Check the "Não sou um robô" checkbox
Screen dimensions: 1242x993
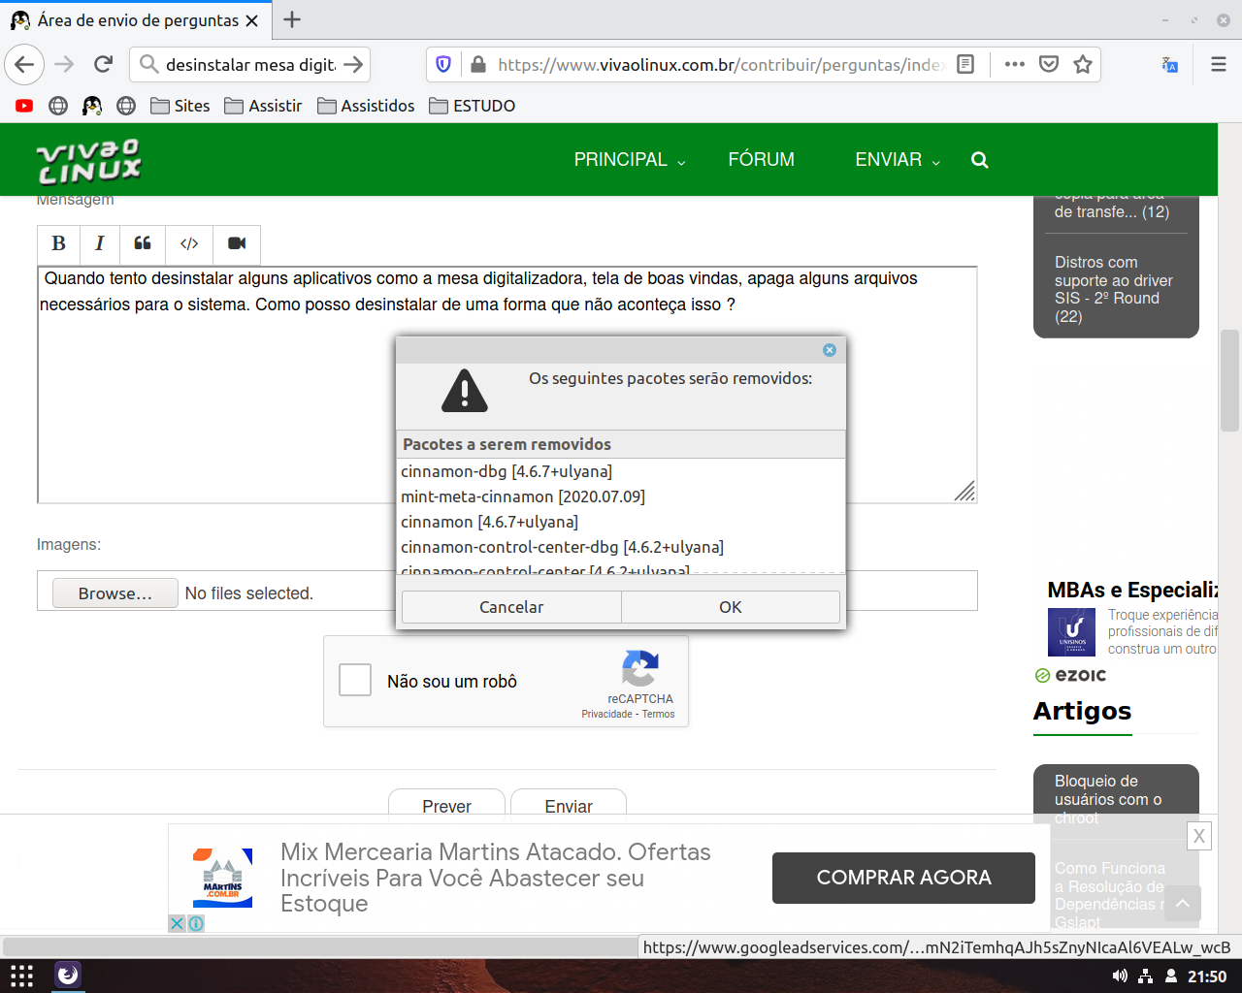tap(355, 680)
